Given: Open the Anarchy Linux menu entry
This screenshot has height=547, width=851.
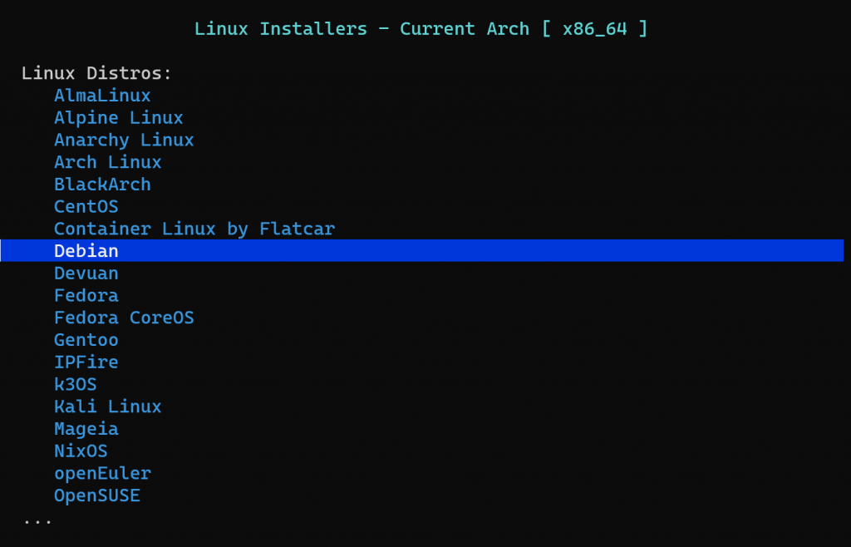Looking at the screenshot, I should point(124,140).
